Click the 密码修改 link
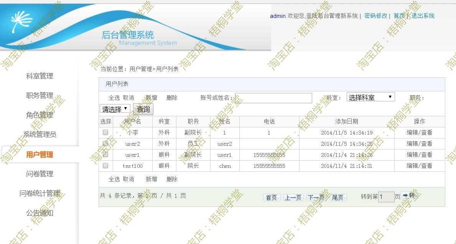The height and width of the screenshot is (244, 456). coord(375,16)
